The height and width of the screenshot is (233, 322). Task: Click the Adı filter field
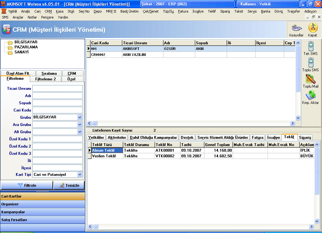pyautogui.click(x=58, y=95)
